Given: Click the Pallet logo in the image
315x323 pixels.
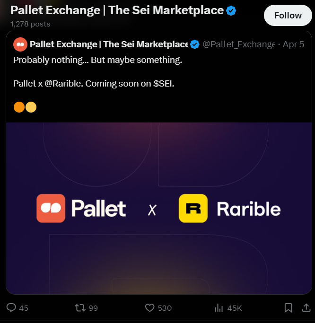Looking at the screenshot, I should 51,209.
